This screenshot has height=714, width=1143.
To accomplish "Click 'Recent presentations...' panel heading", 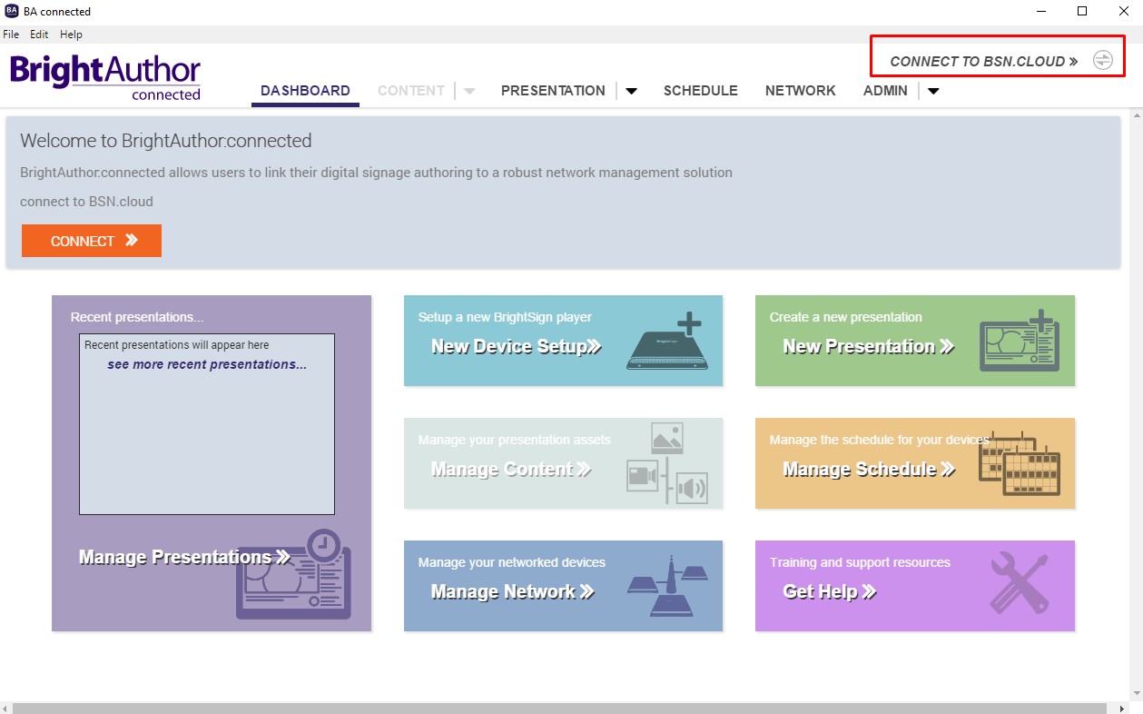I will click(137, 317).
